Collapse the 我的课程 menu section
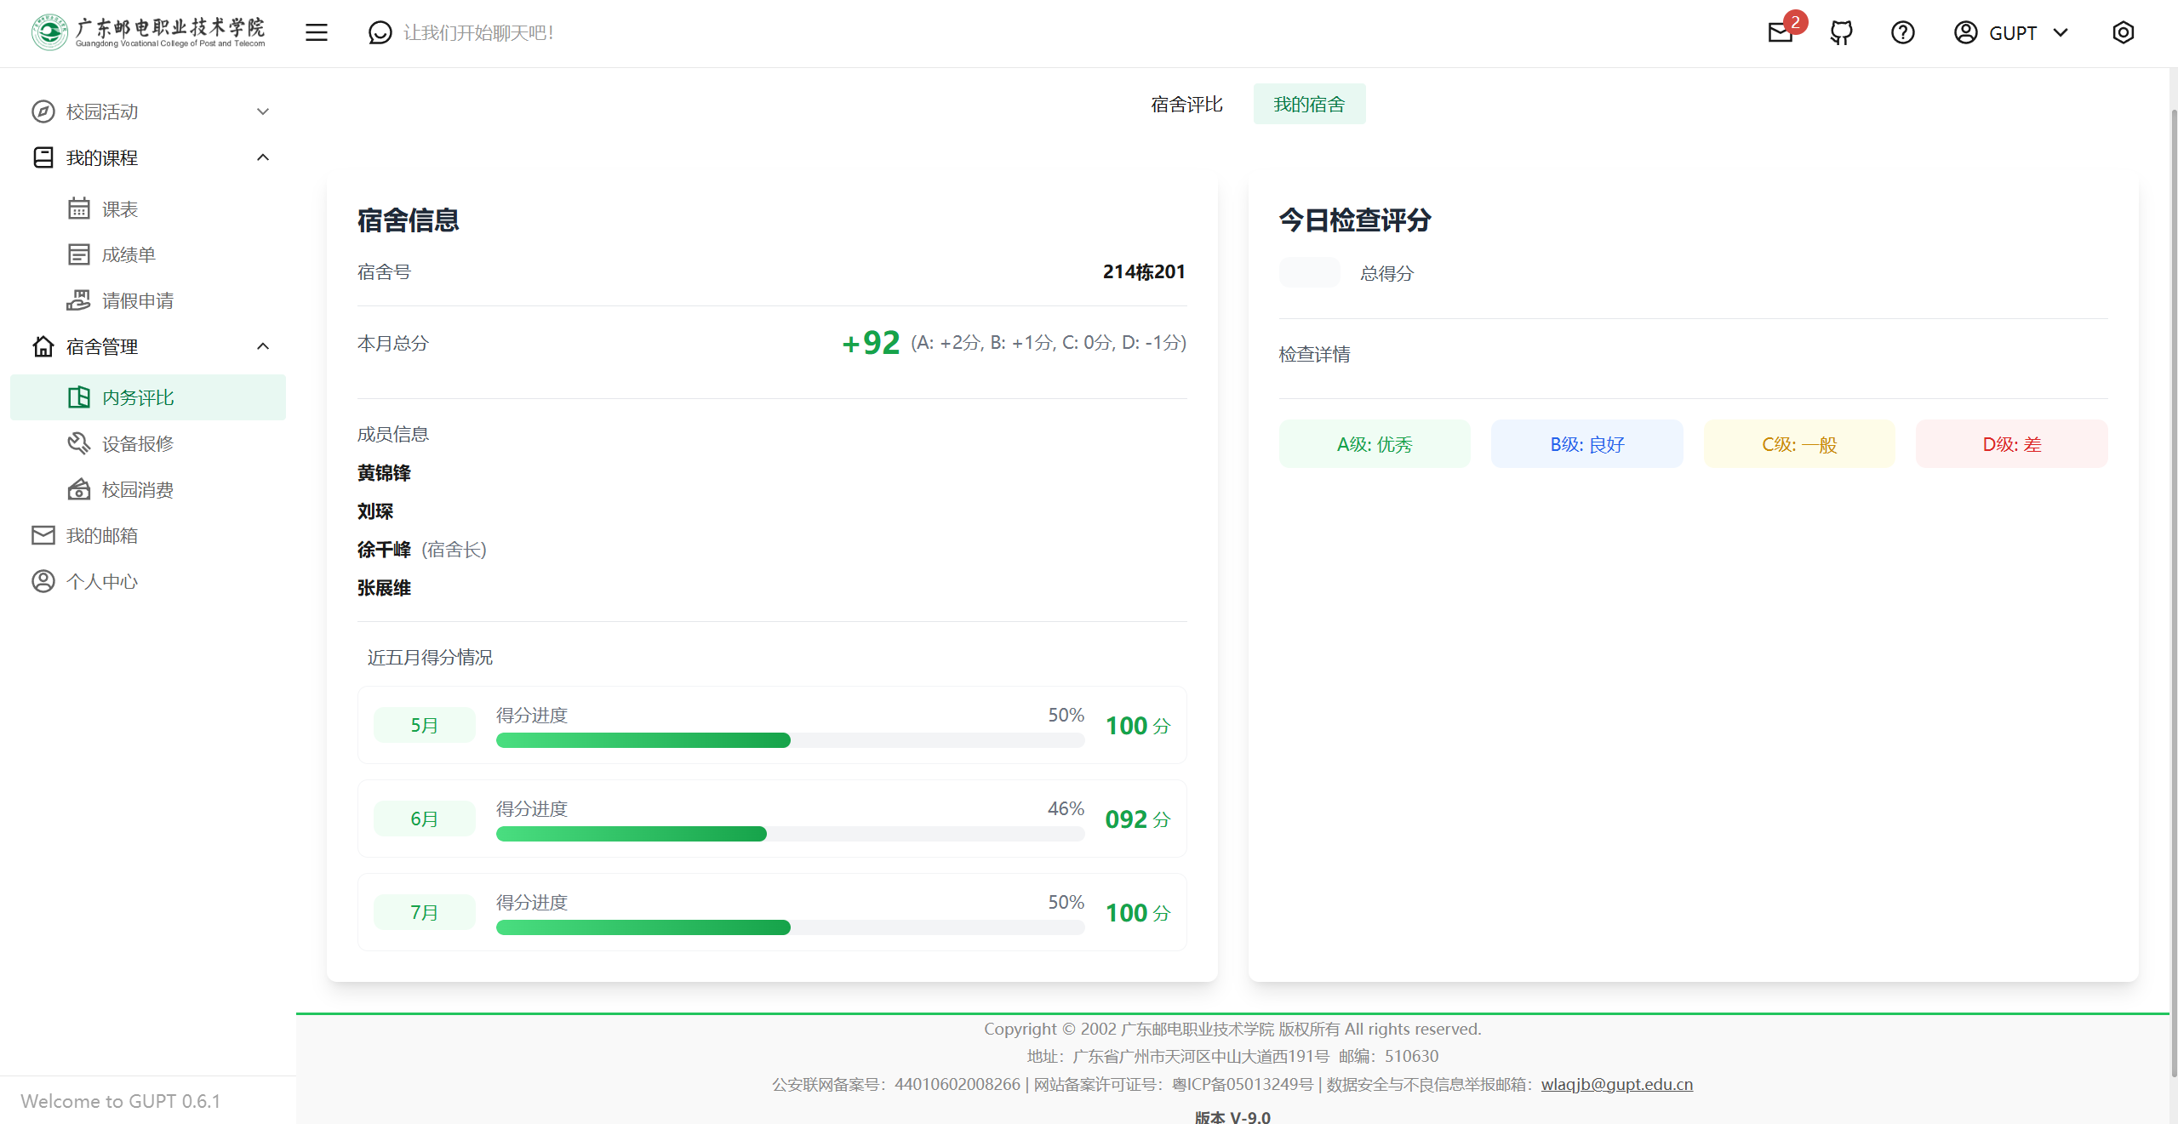Screen dimensions: 2178x1124 [263, 158]
